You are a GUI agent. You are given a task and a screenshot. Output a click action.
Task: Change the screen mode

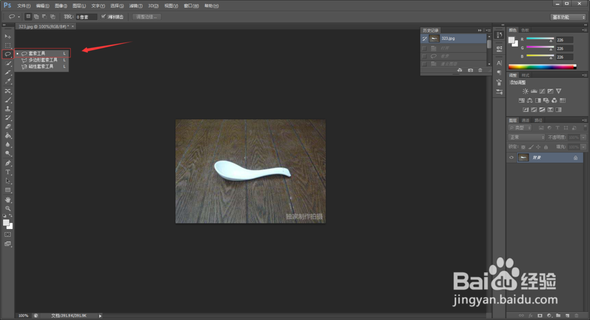pyautogui.click(x=8, y=244)
